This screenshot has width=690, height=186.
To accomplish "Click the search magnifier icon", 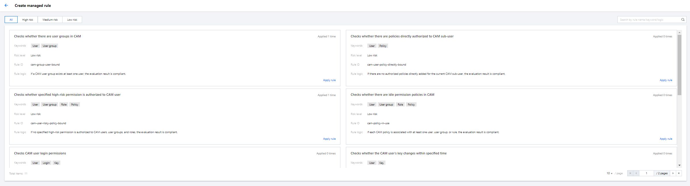I will pyautogui.click(x=683, y=20).
